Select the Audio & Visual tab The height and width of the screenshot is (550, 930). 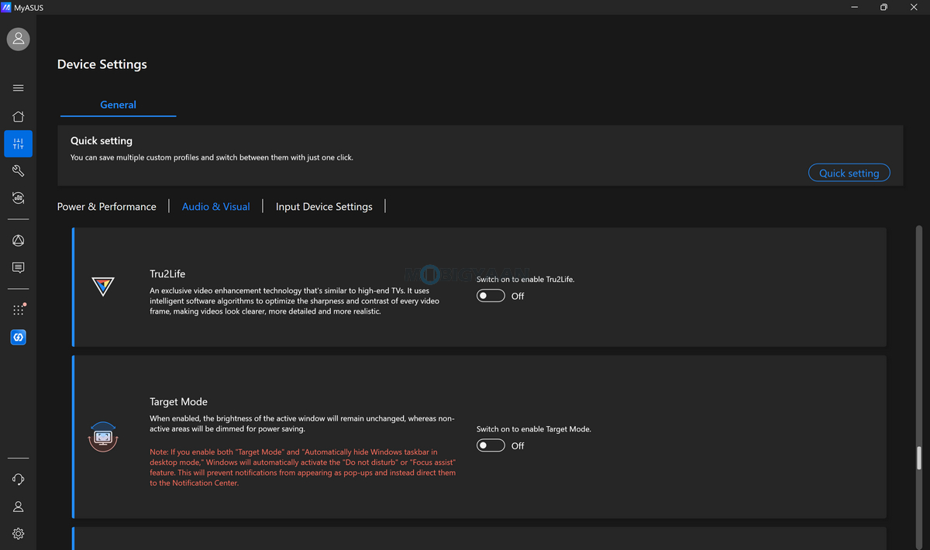[216, 207]
